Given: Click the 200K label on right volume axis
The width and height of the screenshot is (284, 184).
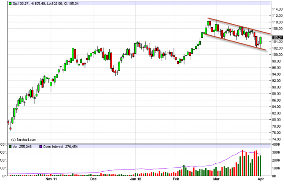Looking at the screenshot, I should pos(277,160).
